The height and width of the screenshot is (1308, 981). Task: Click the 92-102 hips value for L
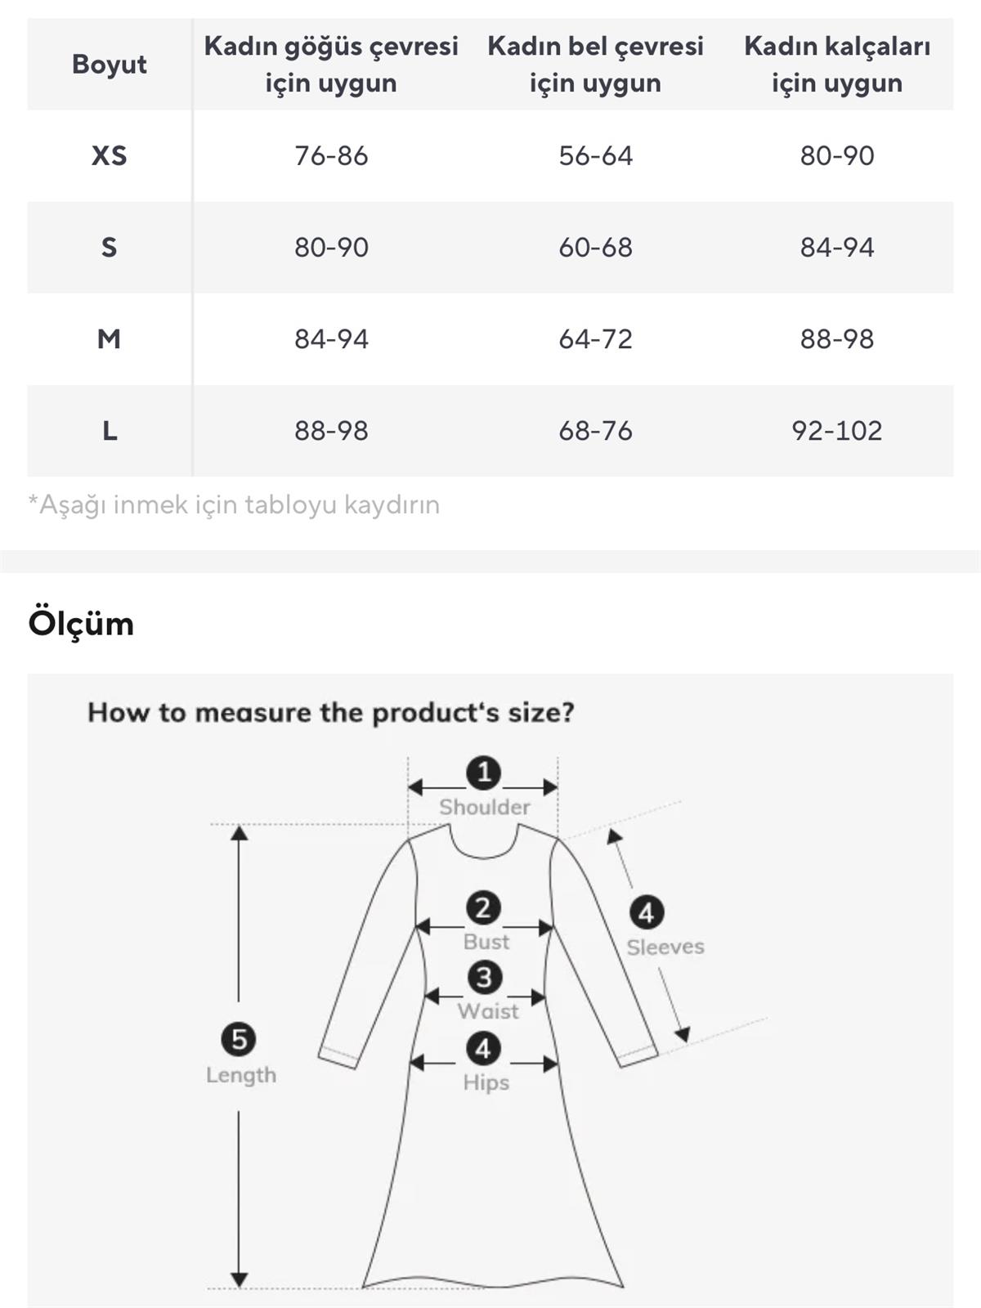click(x=836, y=430)
